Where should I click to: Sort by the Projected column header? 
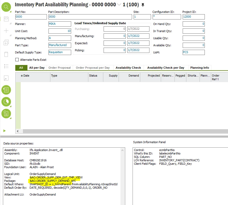point(154,76)
